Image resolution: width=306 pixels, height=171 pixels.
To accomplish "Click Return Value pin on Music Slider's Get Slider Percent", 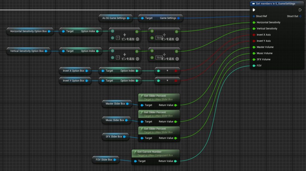I will (176, 122).
